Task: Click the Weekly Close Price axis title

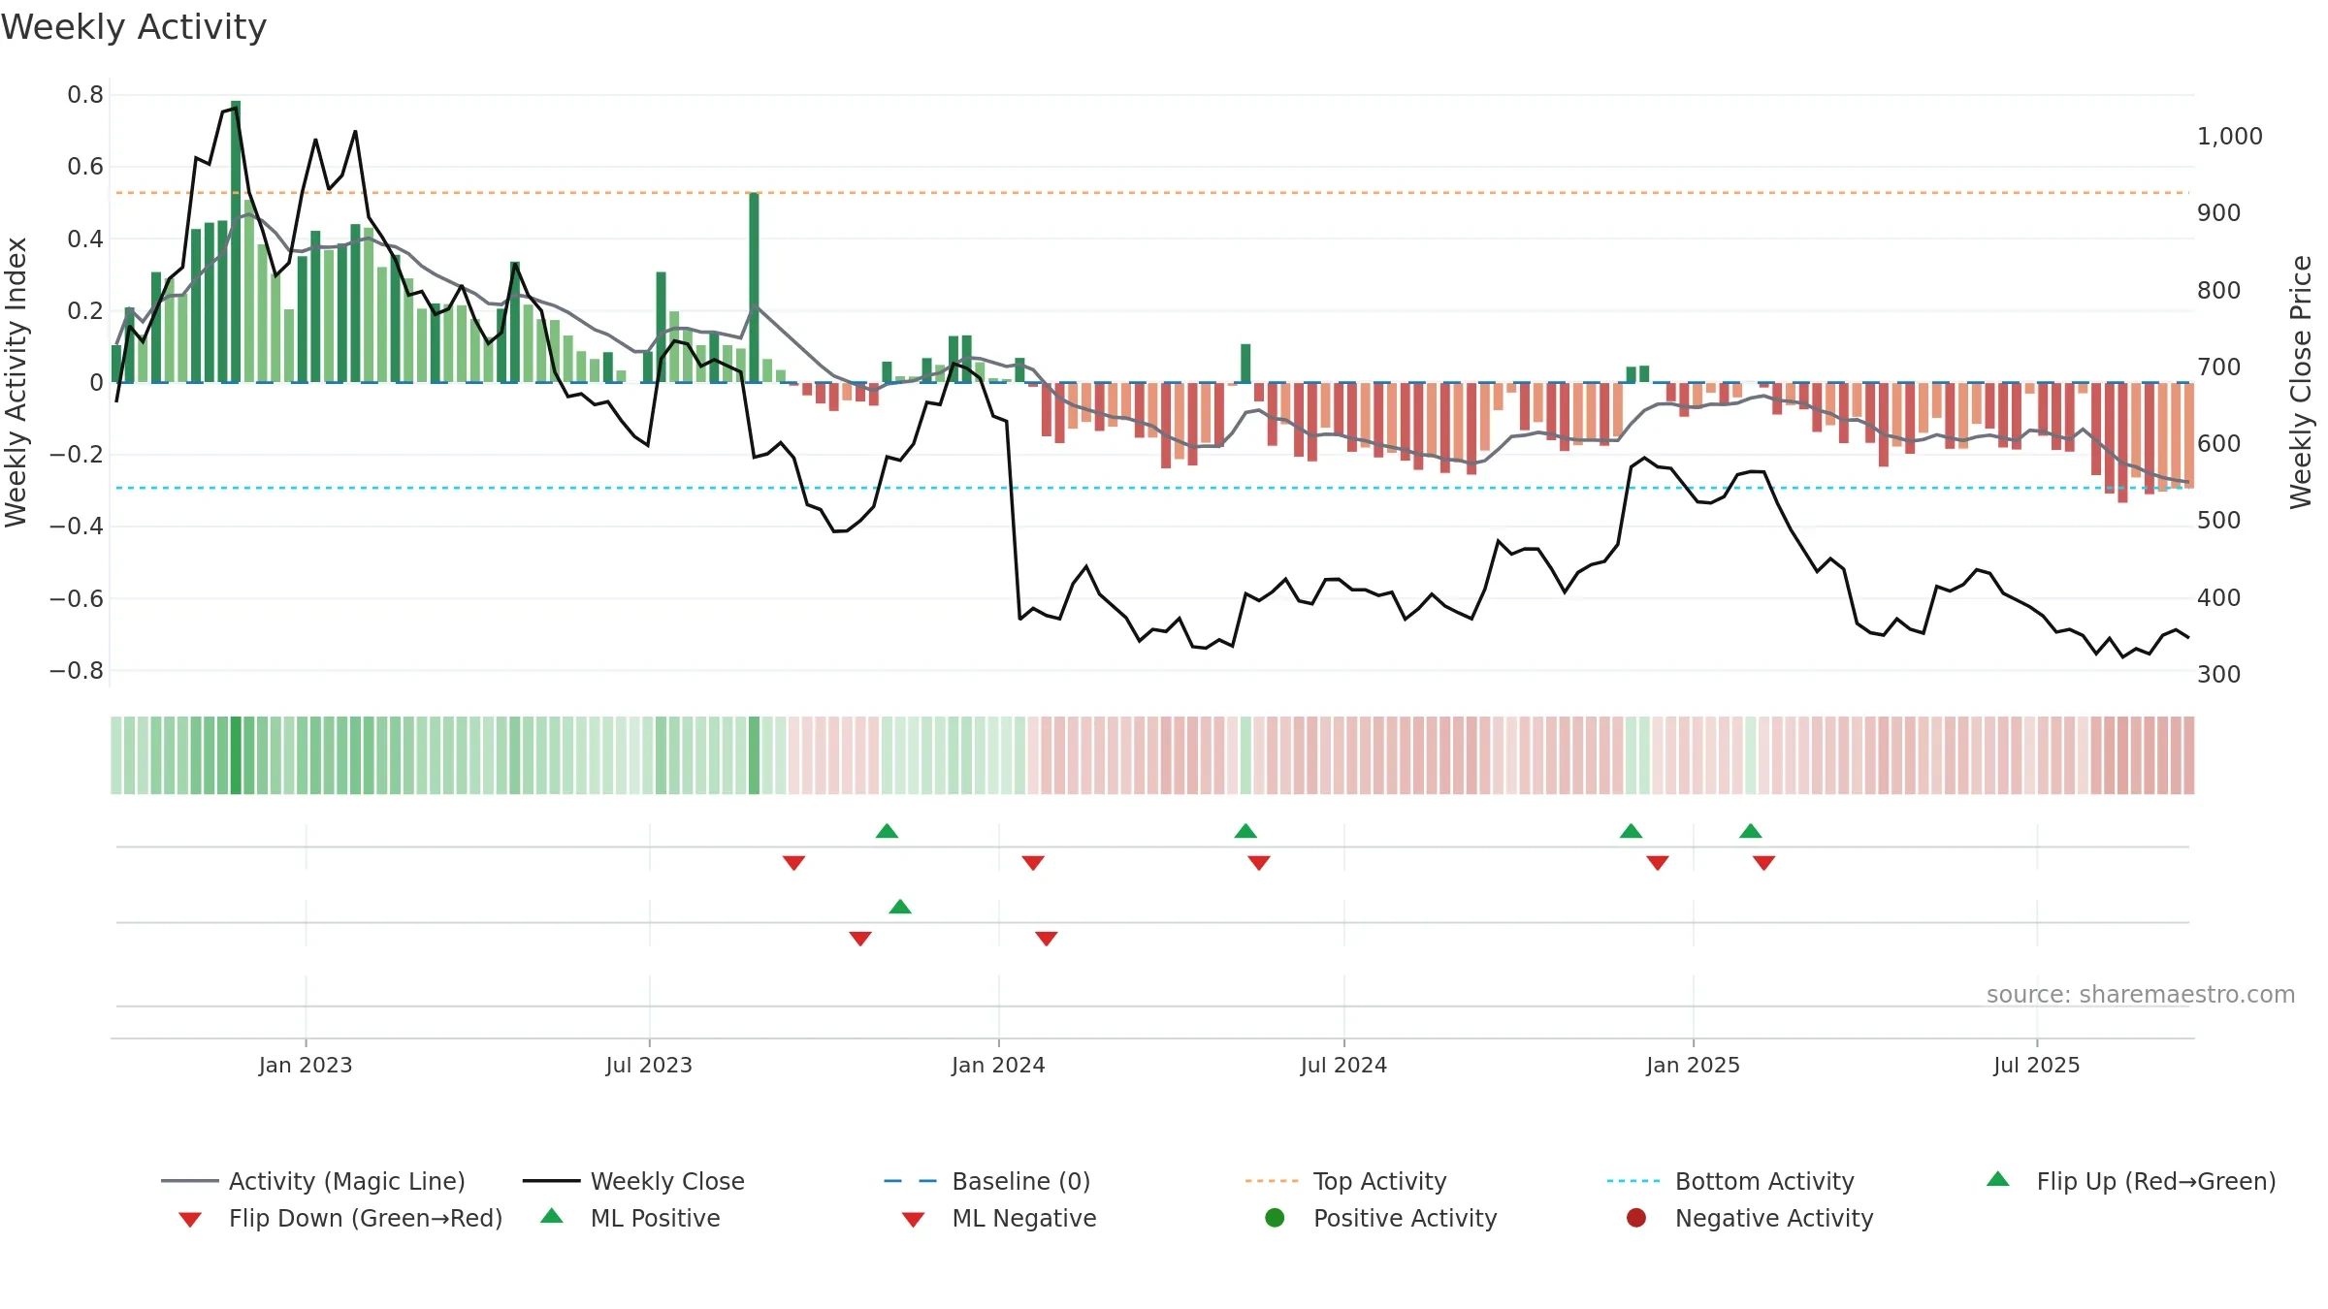Action: coord(2301,382)
